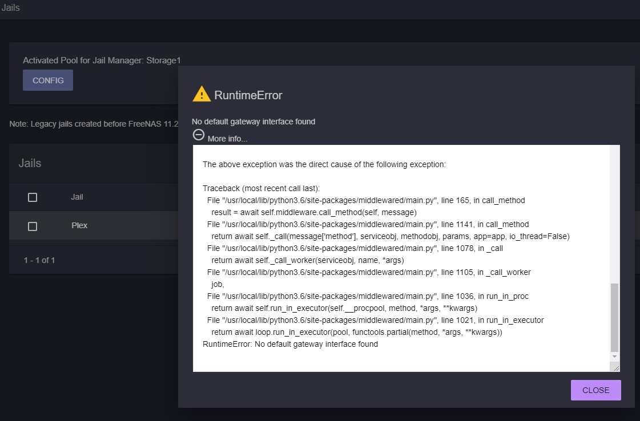
Task: Close the RuntimeError dialog
Action: (595, 390)
